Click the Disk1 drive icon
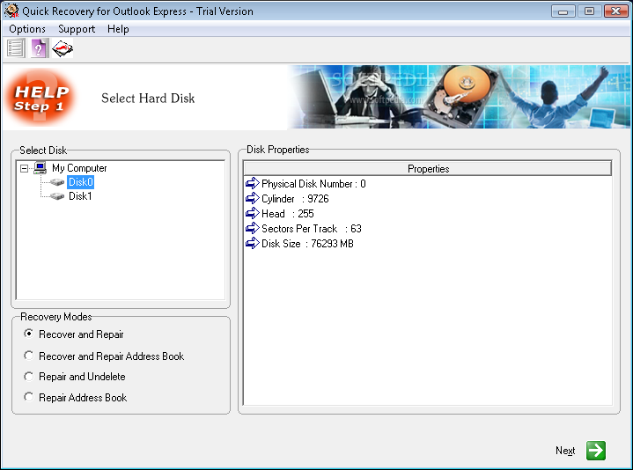 coord(57,196)
